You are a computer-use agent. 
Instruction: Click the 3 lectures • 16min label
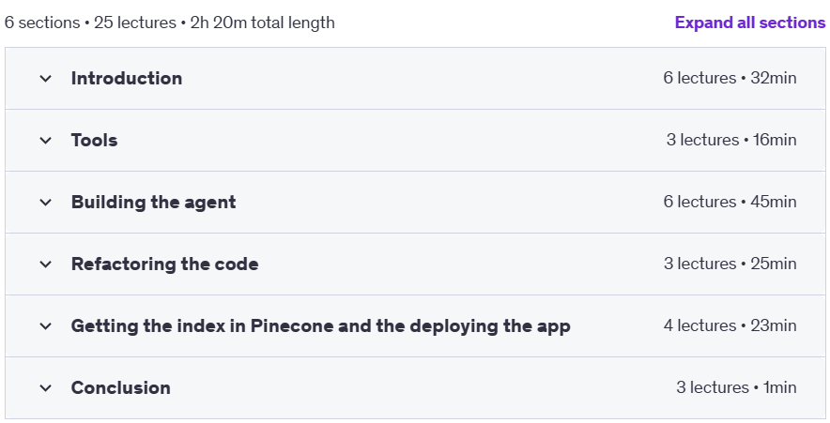[731, 140]
